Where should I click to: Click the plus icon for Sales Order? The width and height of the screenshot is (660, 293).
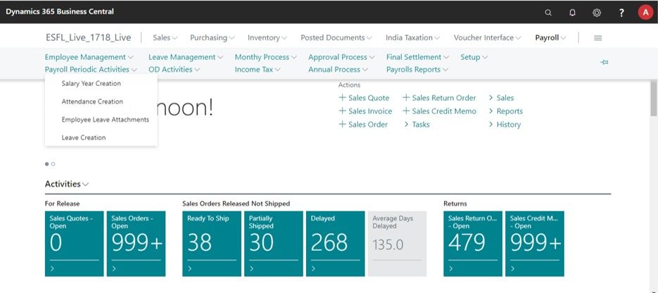point(342,125)
